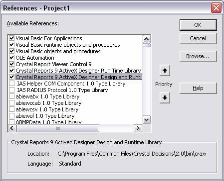Uncheck Crystal Report Viewer Control 9
224x181 pixels.
[11, 64]
